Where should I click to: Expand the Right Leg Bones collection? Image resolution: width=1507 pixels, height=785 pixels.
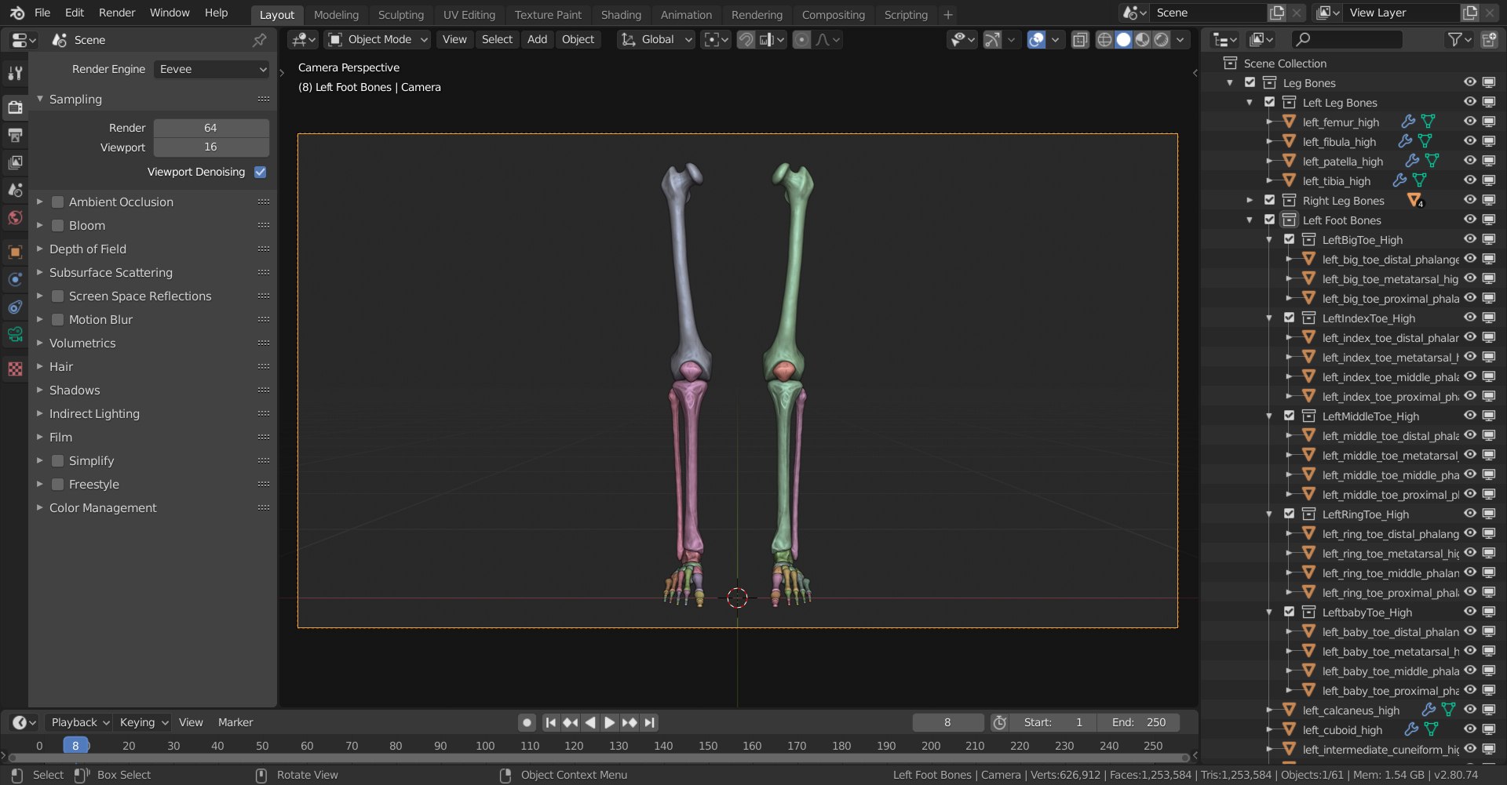pyautogui.click(x=1250, y=200)
